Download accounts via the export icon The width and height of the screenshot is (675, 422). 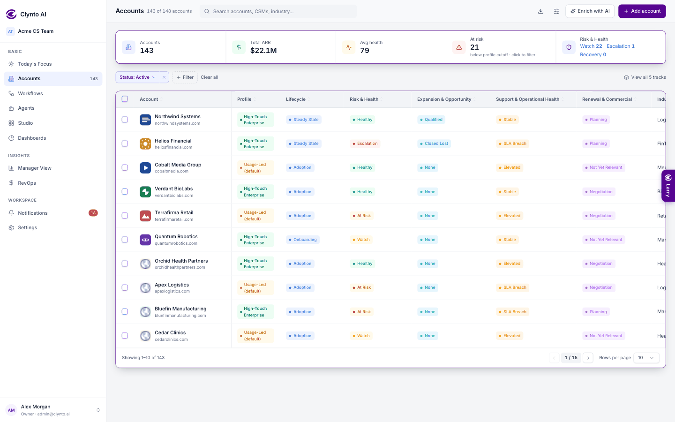(x=540, y=11)
